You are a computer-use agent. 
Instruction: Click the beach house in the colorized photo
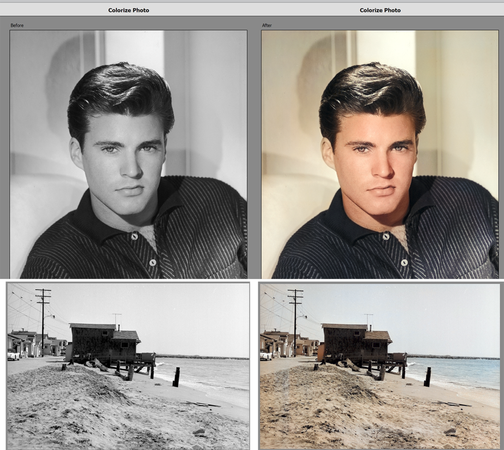pos(355,340)
